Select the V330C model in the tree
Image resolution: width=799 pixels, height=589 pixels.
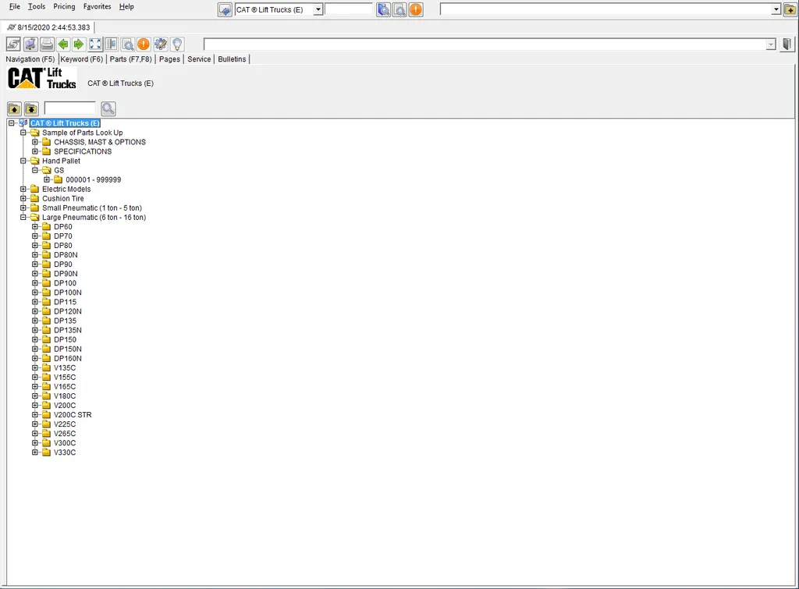[x=65, y=452]
